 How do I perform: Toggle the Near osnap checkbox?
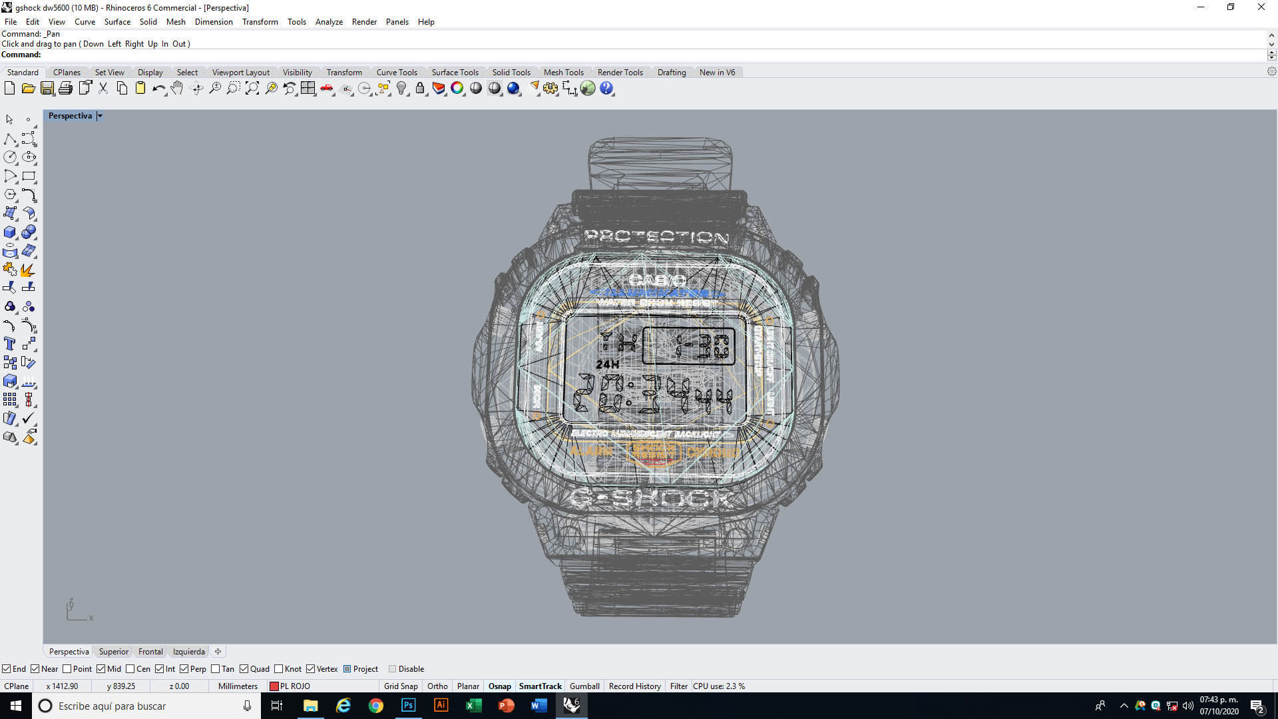point(35,669)
